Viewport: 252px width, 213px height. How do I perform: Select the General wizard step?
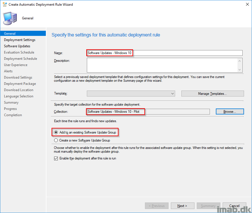tap(23, 33)
